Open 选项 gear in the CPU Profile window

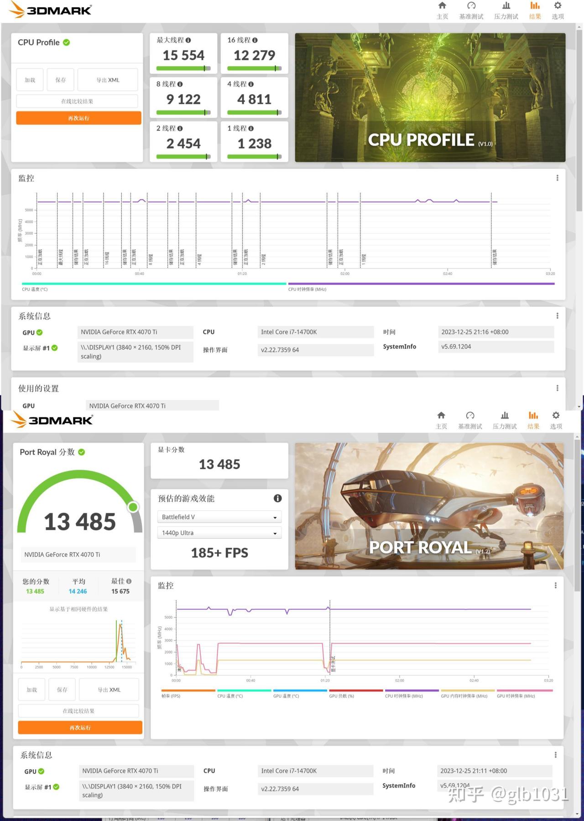(x=558, y=11)
